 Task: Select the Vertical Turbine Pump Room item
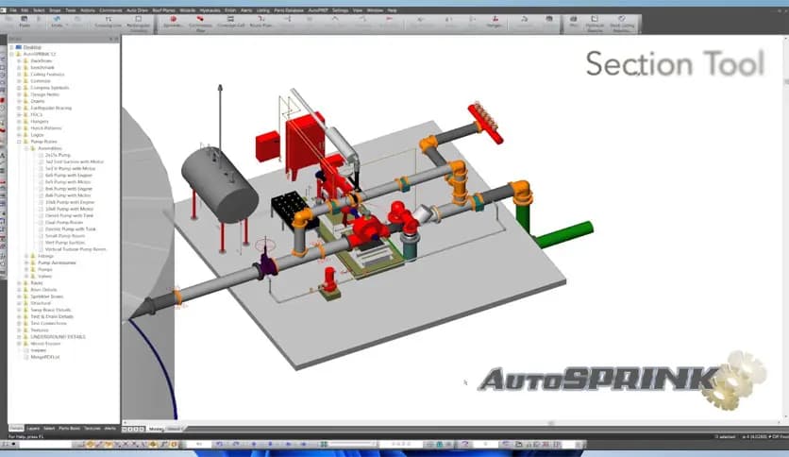click(76, 249)
